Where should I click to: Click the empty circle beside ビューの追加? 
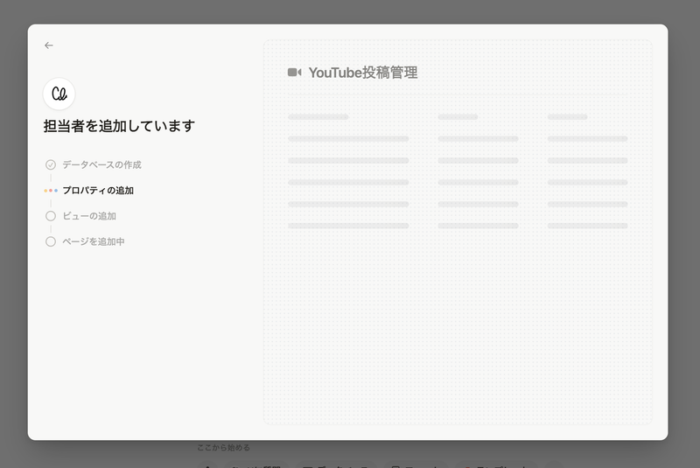point(51,216)
